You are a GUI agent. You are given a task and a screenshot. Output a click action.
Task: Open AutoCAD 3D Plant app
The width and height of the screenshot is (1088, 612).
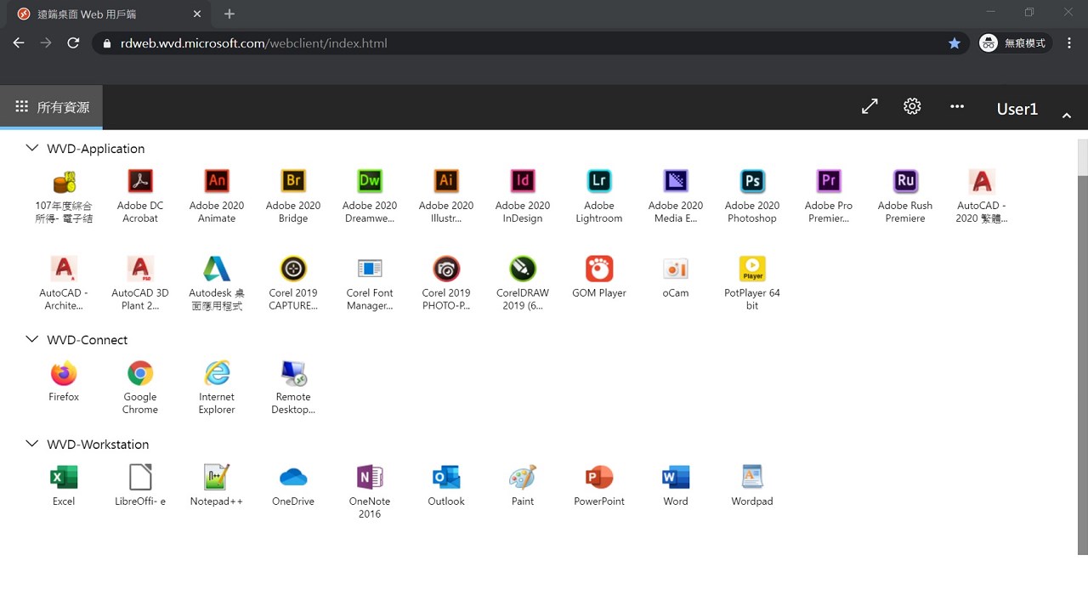tap(140, 283)
